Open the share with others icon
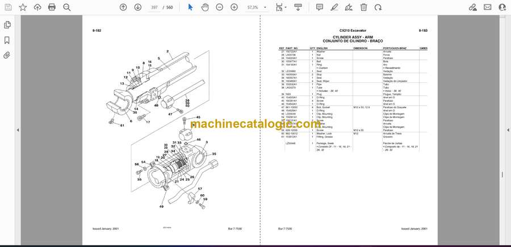Image resolution: width=511 pixels, height=247 pixels. tap(502, 7)
